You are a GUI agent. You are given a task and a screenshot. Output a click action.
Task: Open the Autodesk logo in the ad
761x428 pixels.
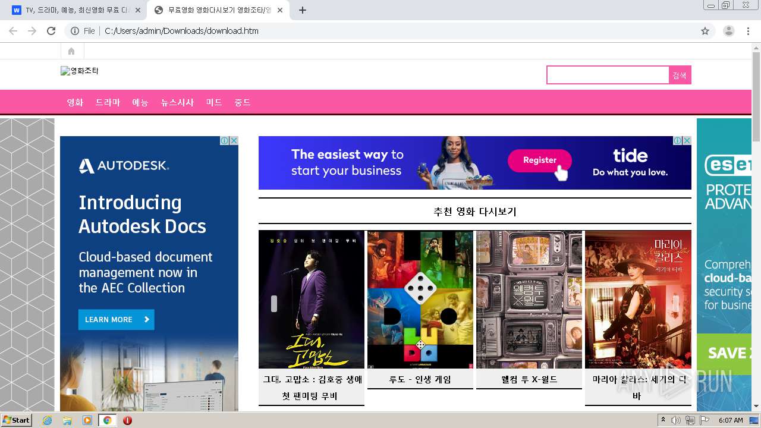pos(124,166)
